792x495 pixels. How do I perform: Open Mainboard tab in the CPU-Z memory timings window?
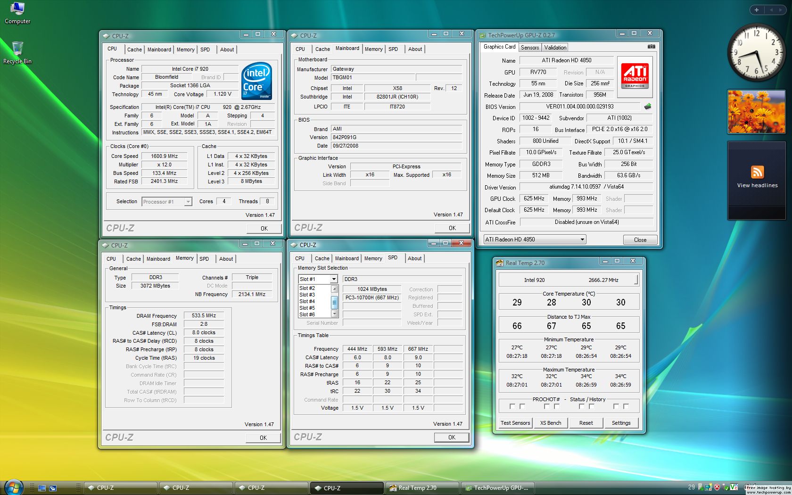158,259
